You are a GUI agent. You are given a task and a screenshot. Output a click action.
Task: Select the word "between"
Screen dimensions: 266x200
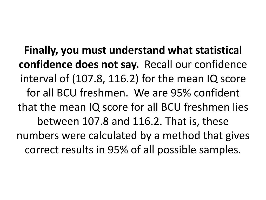[x=58, y=121]
